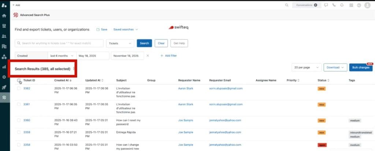Screen dimensions: 375x151
Task: Open the Download dropdown
Action: (335, 68)
